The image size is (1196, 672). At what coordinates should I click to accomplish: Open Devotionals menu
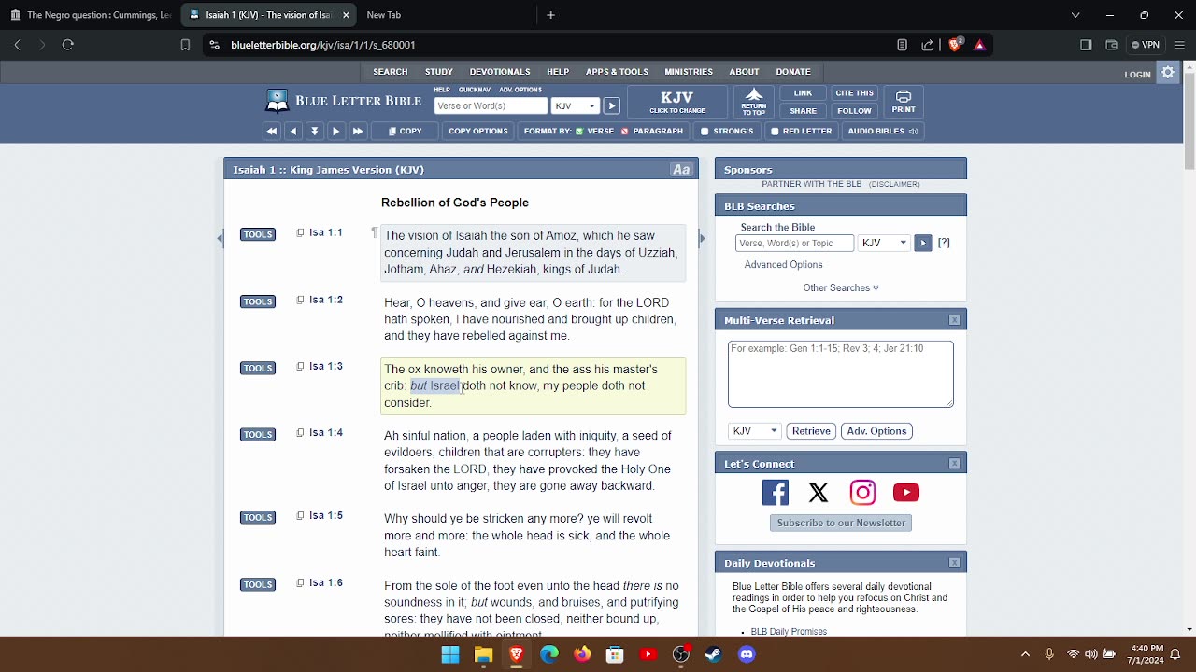click(x=500, y=72)
